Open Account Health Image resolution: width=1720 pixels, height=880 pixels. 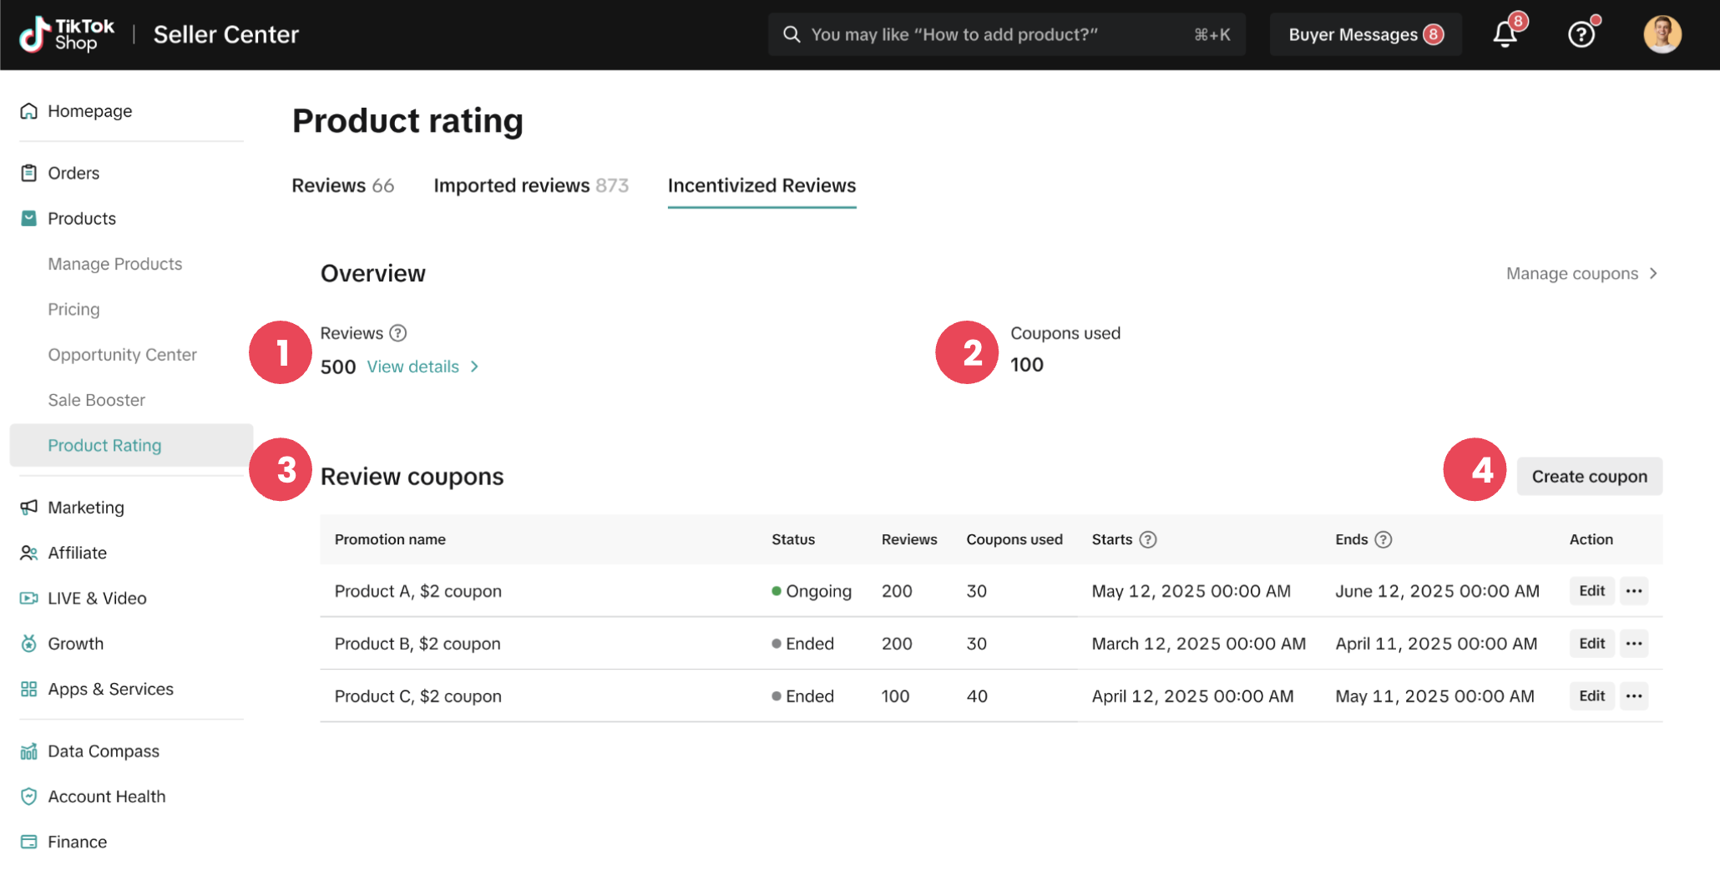106,796
